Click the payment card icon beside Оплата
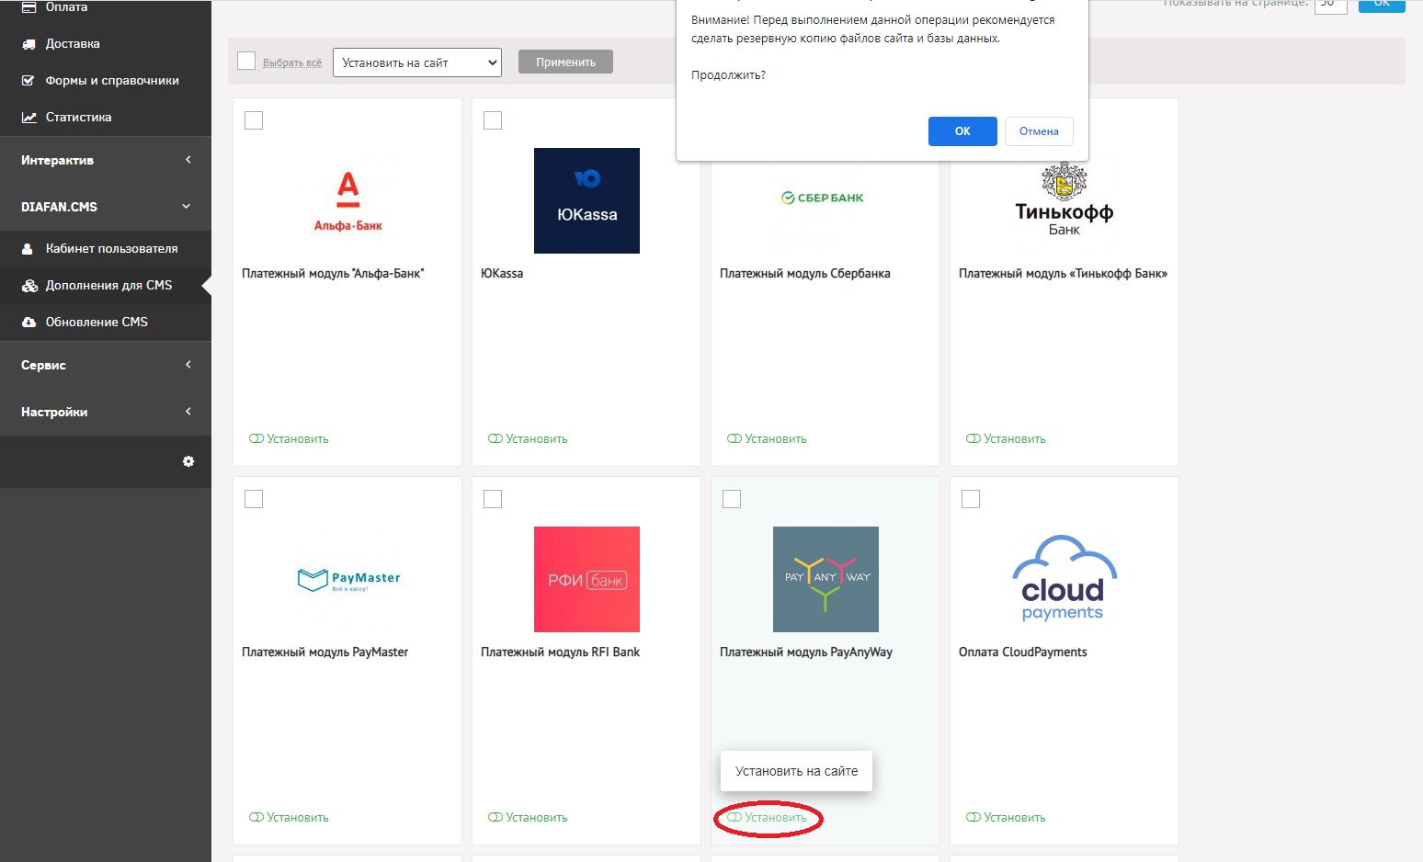Screen dimensions: 1423x862 click(28, 6)
